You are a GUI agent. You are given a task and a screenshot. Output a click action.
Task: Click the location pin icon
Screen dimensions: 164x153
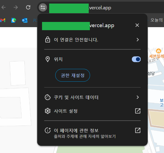tap(48, 59)
